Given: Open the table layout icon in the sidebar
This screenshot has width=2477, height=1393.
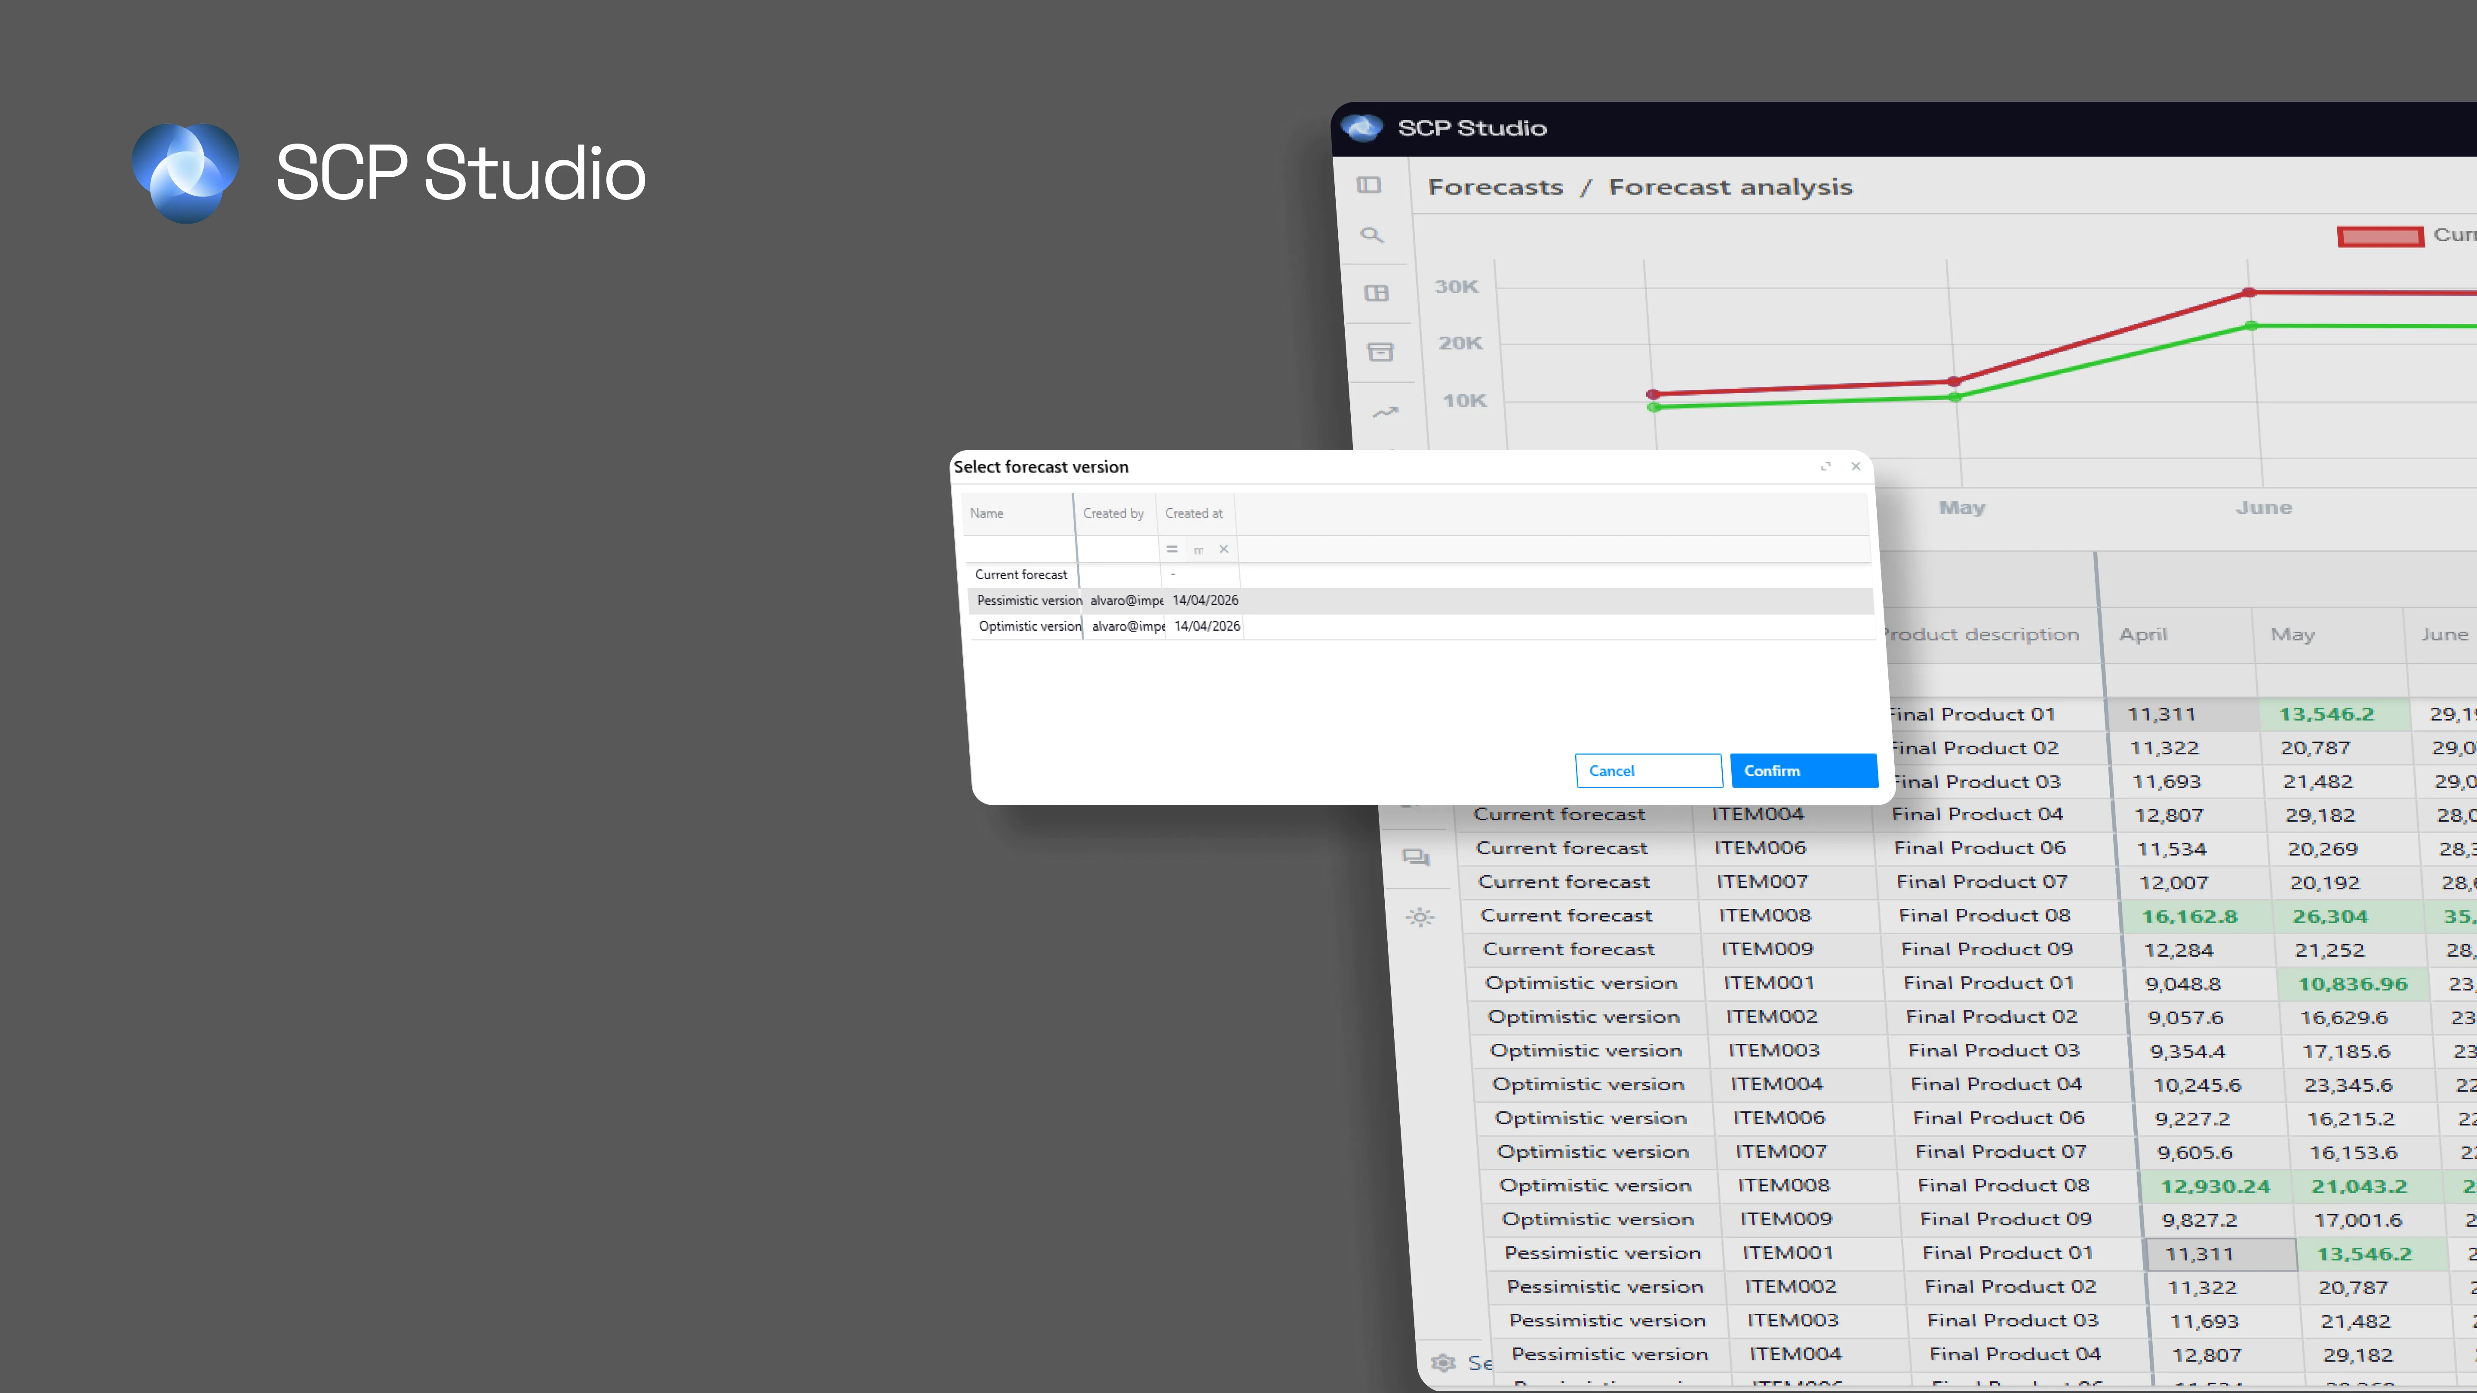Looking at the screenshot, I should coord(1377,293).
